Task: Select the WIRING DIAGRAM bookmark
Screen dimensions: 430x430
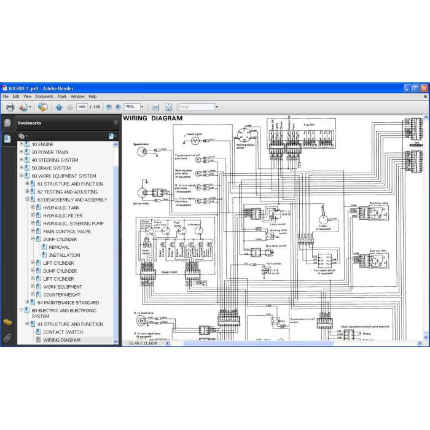Action: [62, 340]
